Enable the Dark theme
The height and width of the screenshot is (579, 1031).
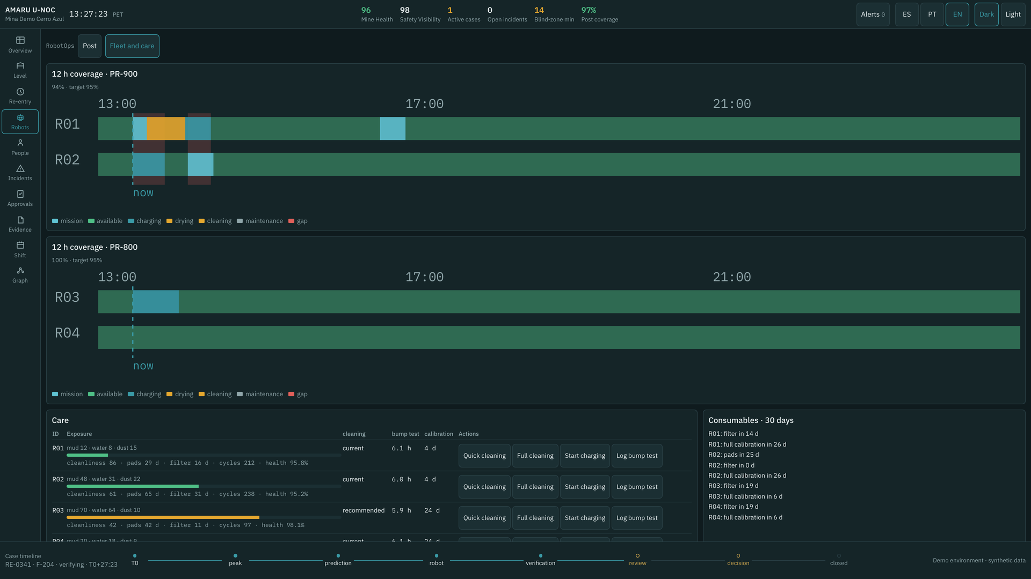click(x=986, y=14)
